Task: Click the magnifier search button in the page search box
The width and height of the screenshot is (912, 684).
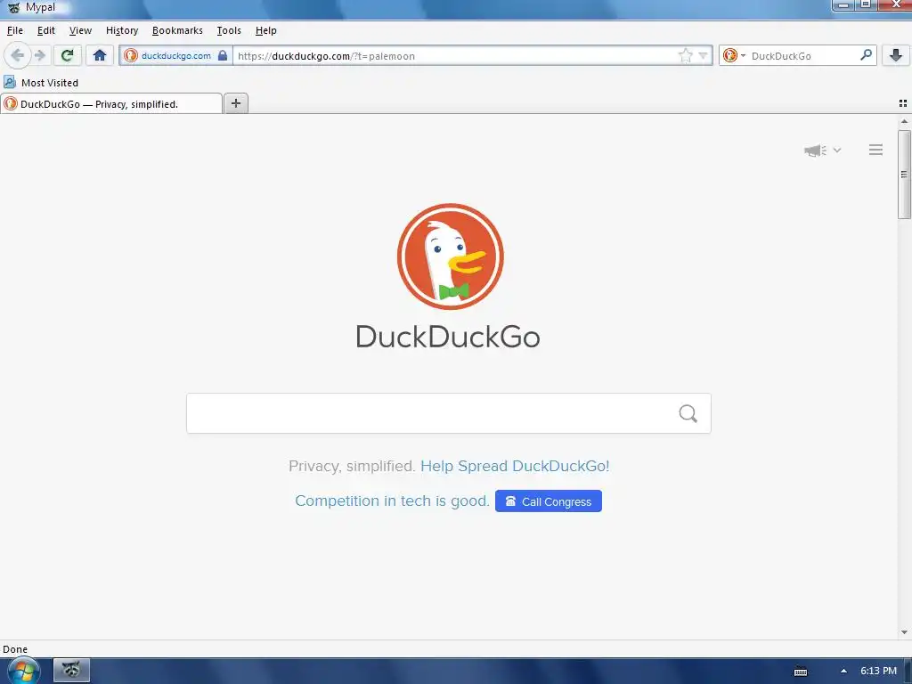Action: (x=688, y=413)
